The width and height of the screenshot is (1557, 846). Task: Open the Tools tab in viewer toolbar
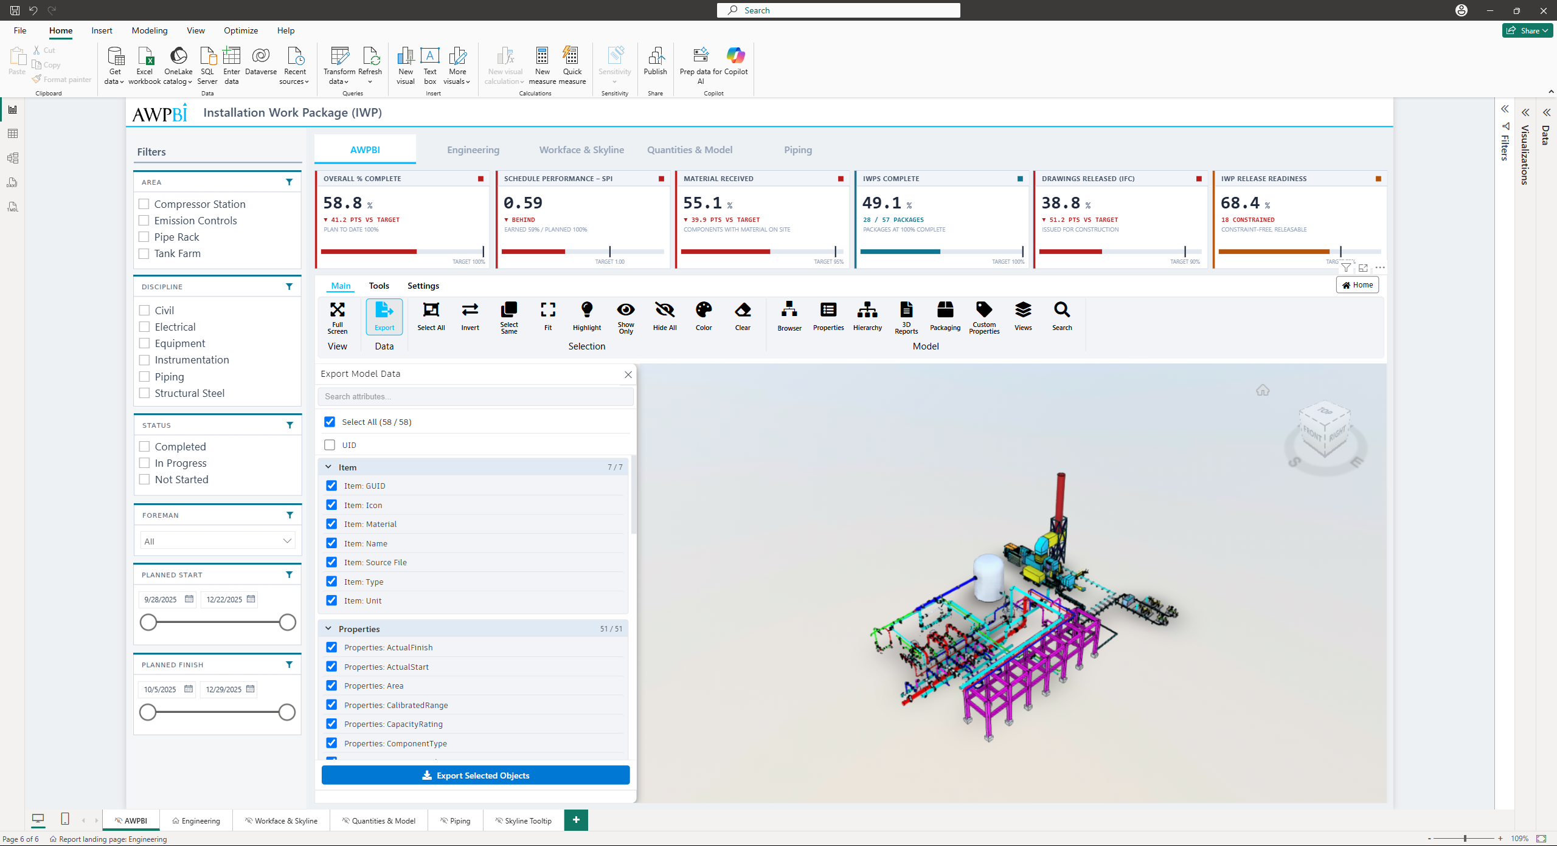(379, 286)
